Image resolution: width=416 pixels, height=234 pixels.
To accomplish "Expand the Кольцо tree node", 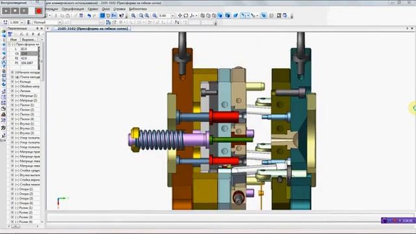I will point(12,82).
